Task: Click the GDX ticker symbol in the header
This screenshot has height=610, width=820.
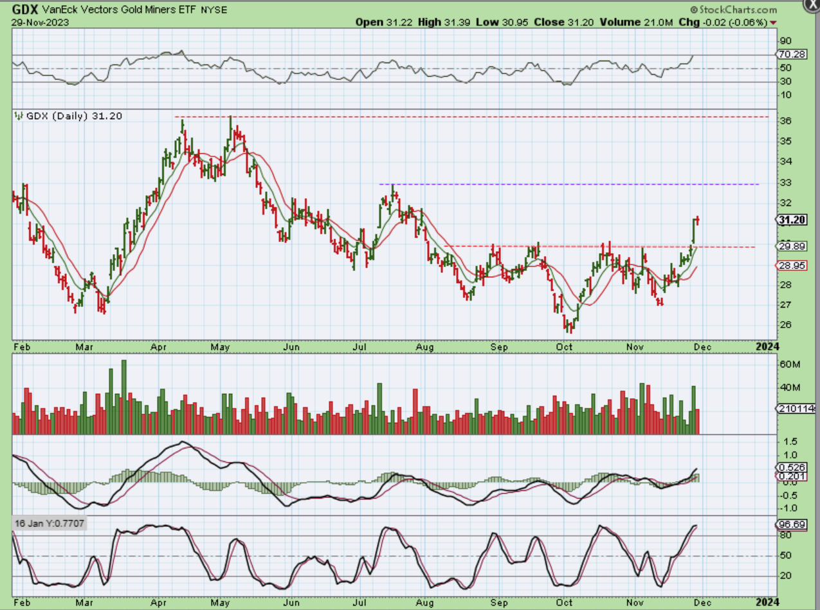Action: click(25, 10)
